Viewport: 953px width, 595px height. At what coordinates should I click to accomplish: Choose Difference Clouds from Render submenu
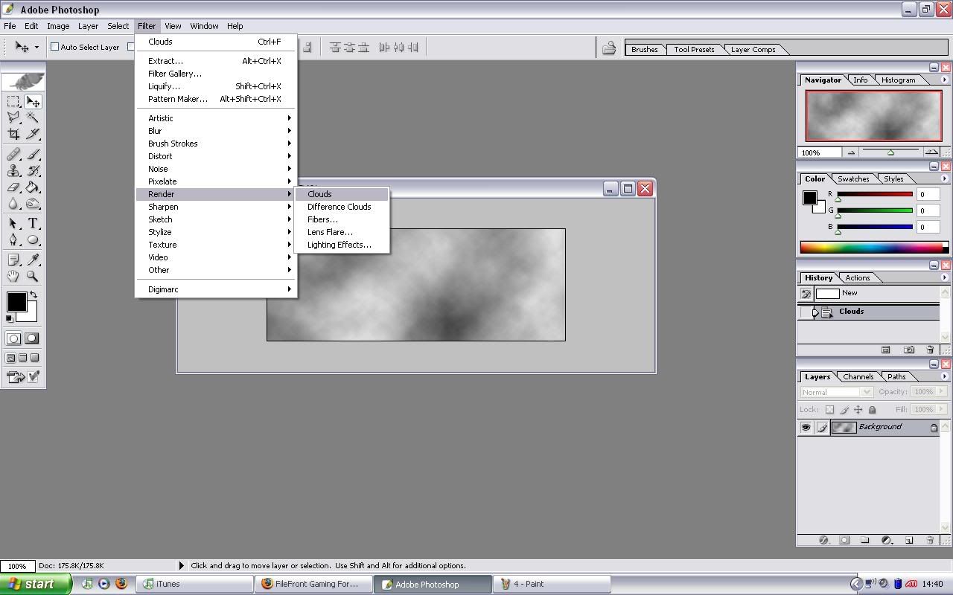tap(339, 207)
